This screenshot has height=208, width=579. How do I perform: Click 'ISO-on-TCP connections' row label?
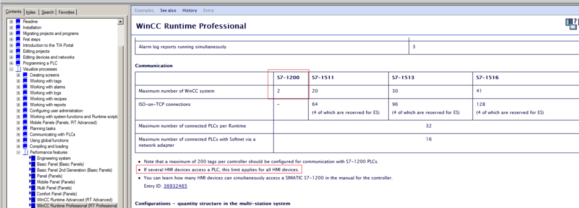165,104
